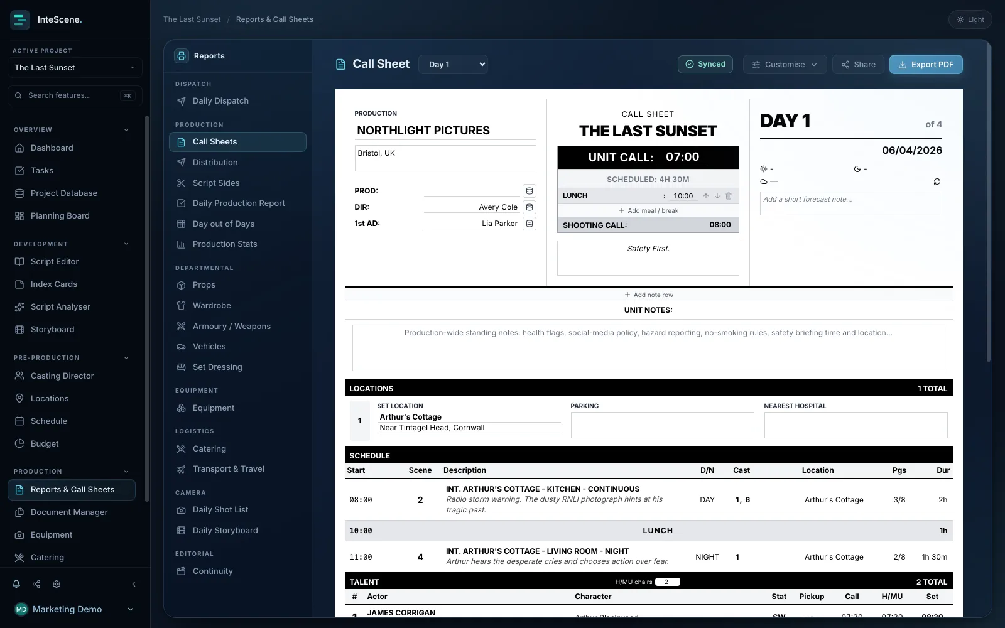The image size is (1005, 628).
Task: Open Script Editor
Action: click(x=72, y=262)
